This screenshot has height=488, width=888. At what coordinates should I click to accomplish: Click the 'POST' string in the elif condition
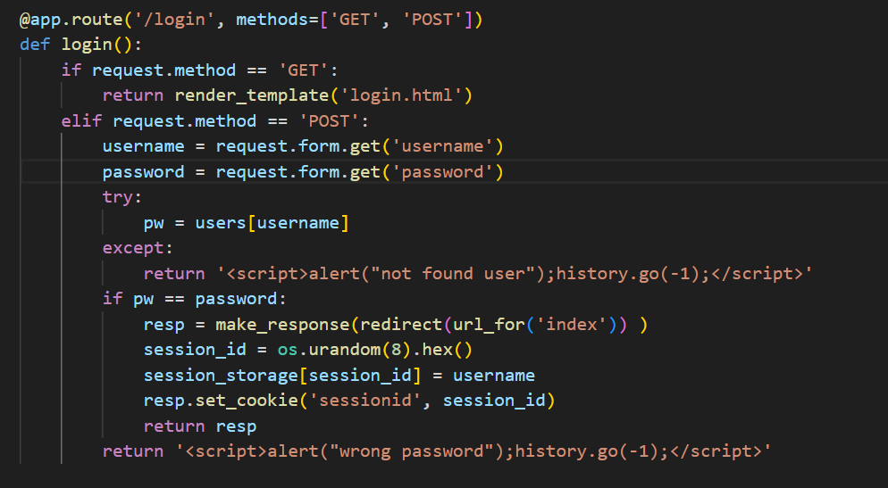click(329, 121)
